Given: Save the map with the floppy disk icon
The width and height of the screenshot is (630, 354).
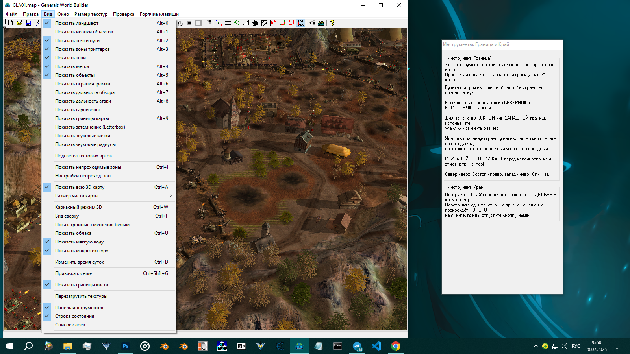Looking at the screenshot, I should point(28,23).
